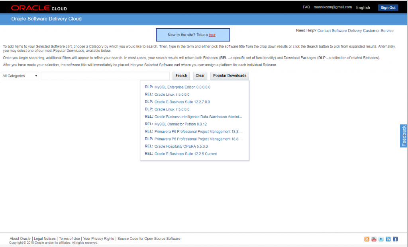
Task: Click the Oracle Cloud logo
Action: tap(39, 8)
